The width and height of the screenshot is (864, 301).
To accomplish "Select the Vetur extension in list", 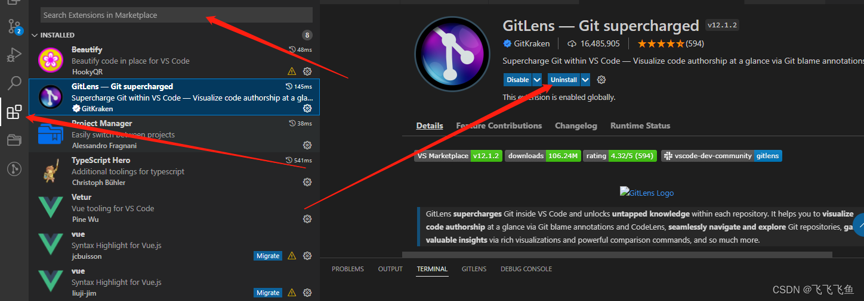I will click(x=174, y=208).
